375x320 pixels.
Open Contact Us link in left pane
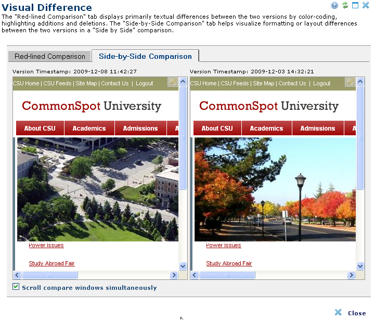pyautogui.click(x=115, y=83)
